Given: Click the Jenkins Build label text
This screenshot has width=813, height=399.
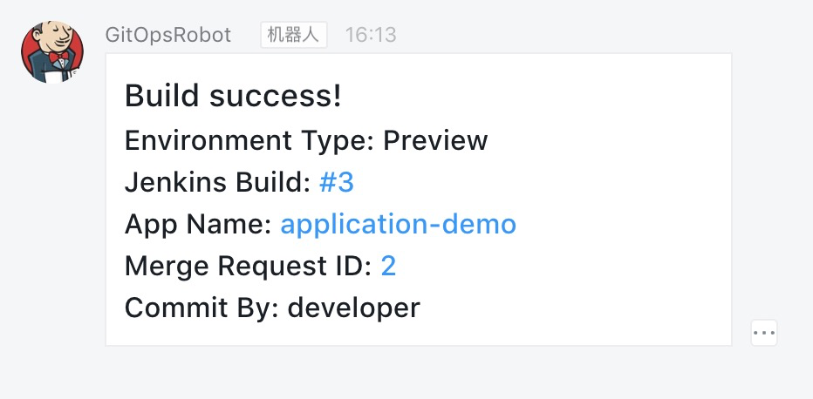Looking at the screenshot, I should (218, 183).
